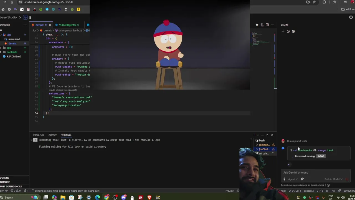Click the Ask Gemini input field

click(316, 172)
